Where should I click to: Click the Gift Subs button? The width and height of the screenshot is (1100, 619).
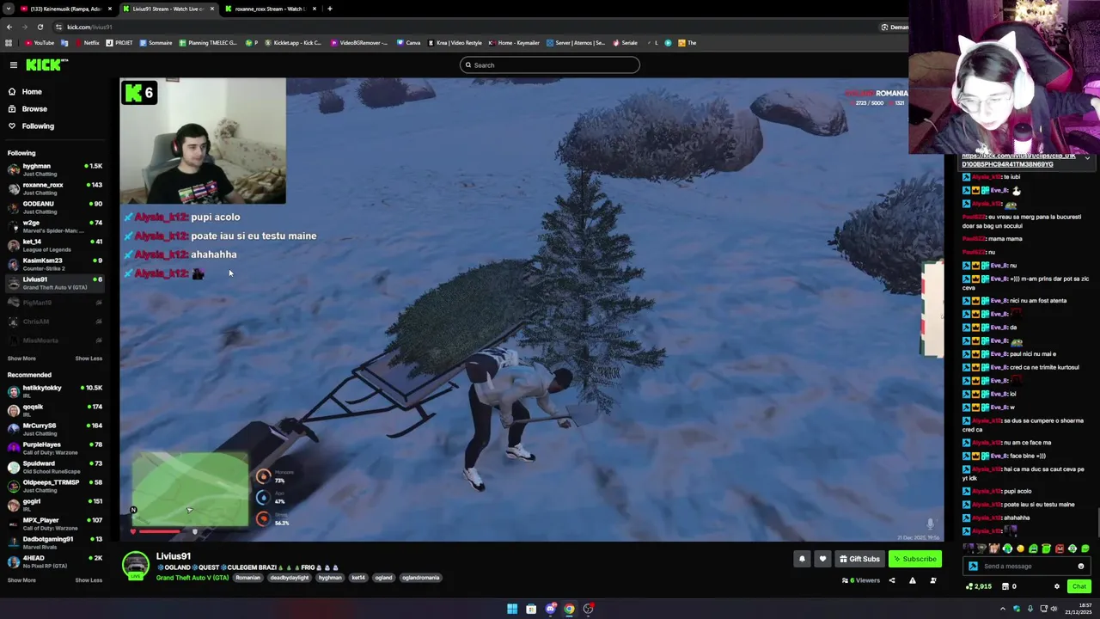pyautogui.click(x=859, y=559)
